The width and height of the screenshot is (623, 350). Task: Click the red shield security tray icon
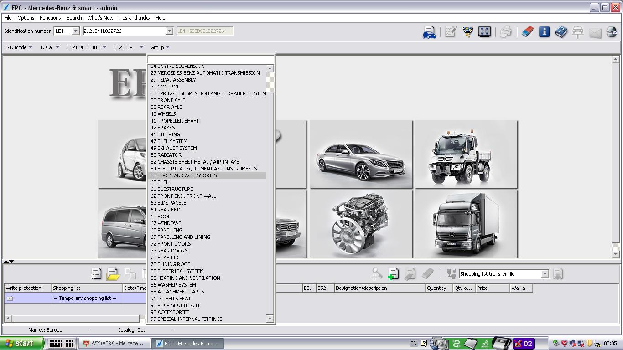[x=564, y=343]
